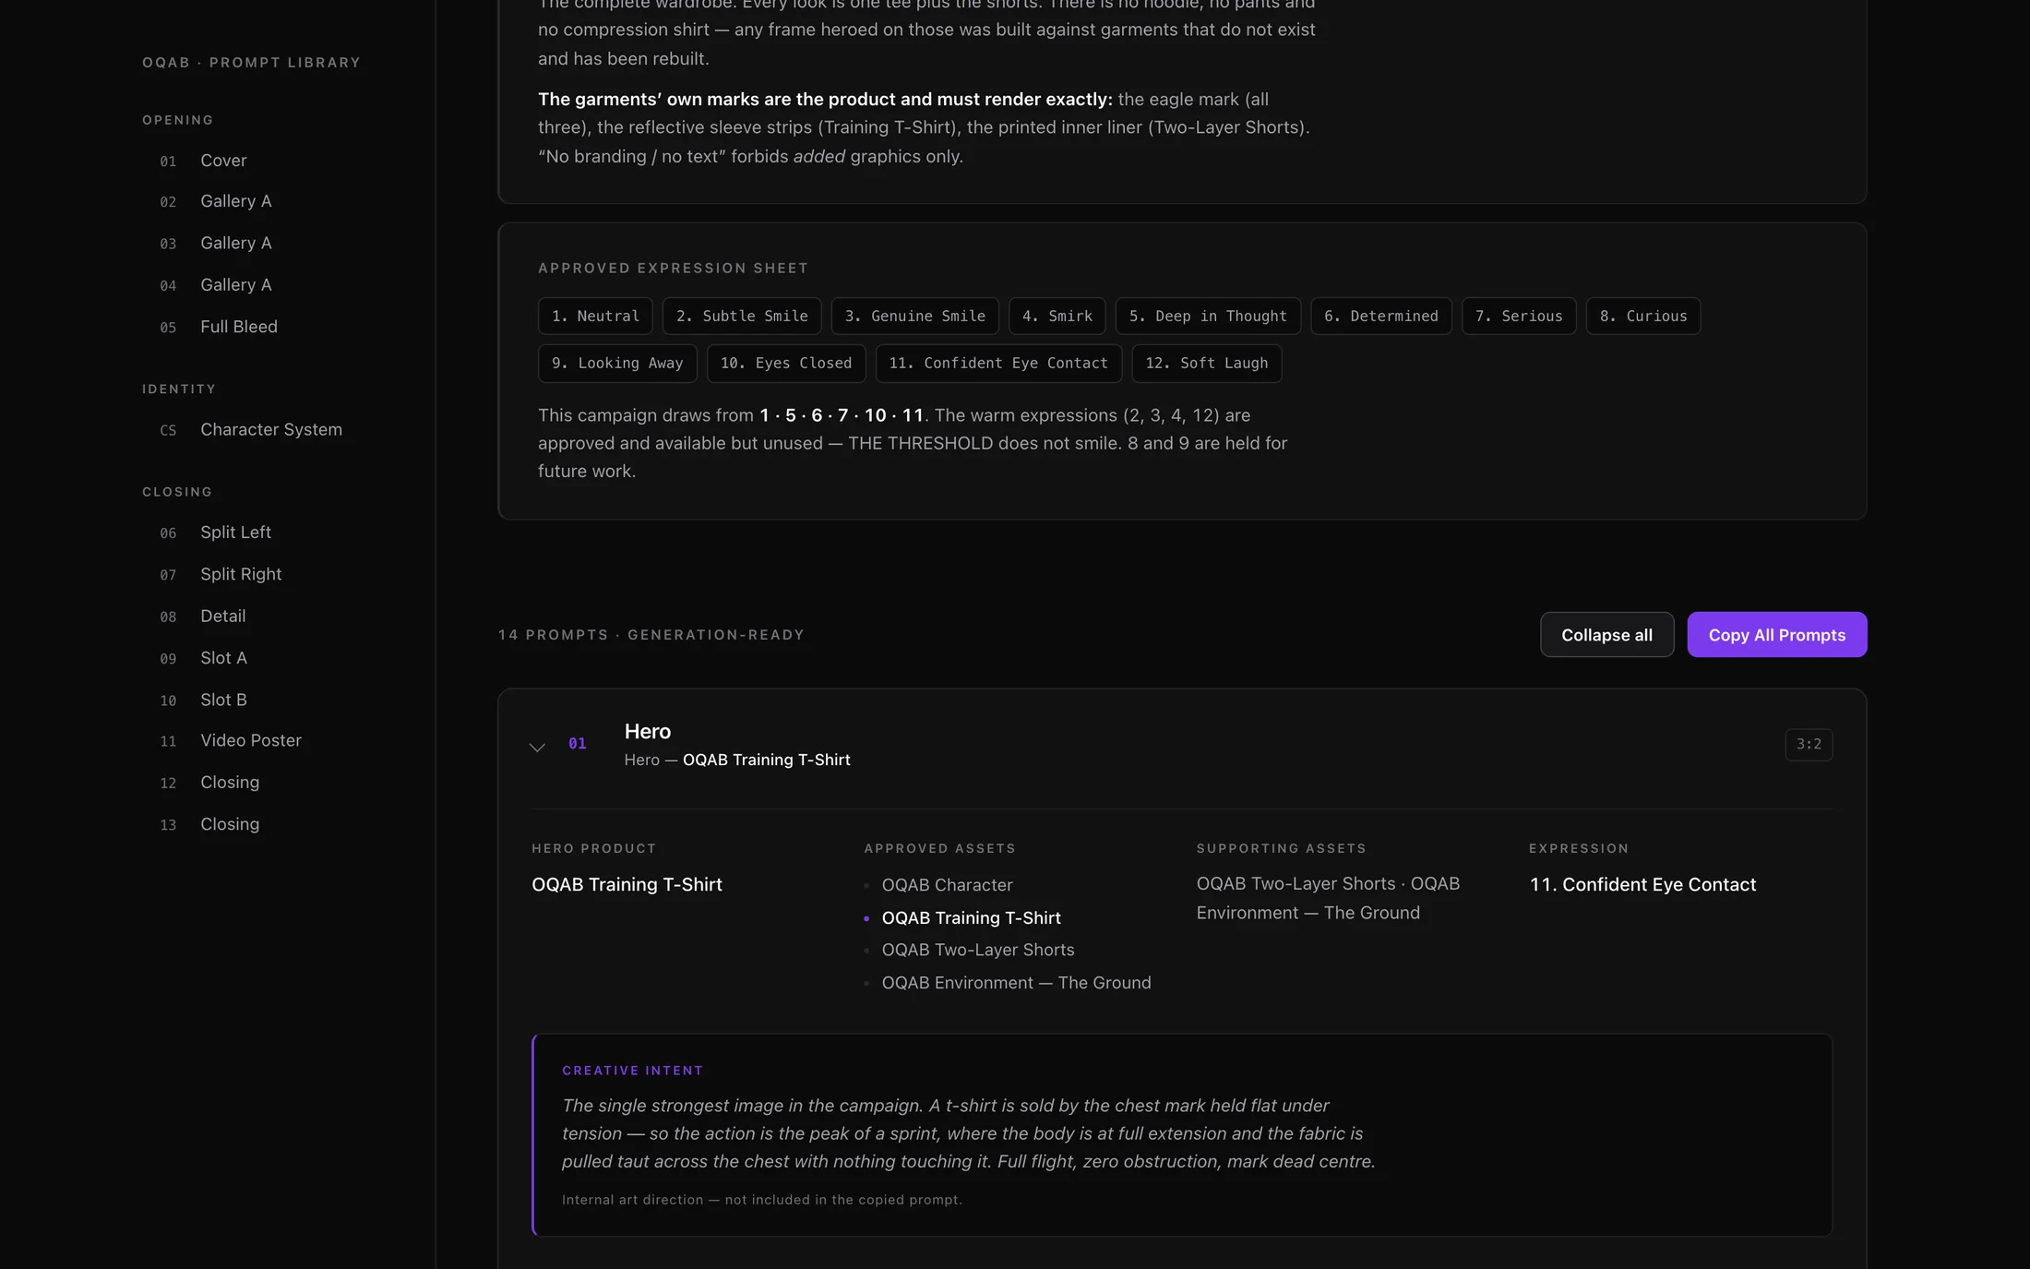Go to Closing item 12
The height and width of the screenshot is (1269, 2030).
pyautogui.click(x=230, y=783)
